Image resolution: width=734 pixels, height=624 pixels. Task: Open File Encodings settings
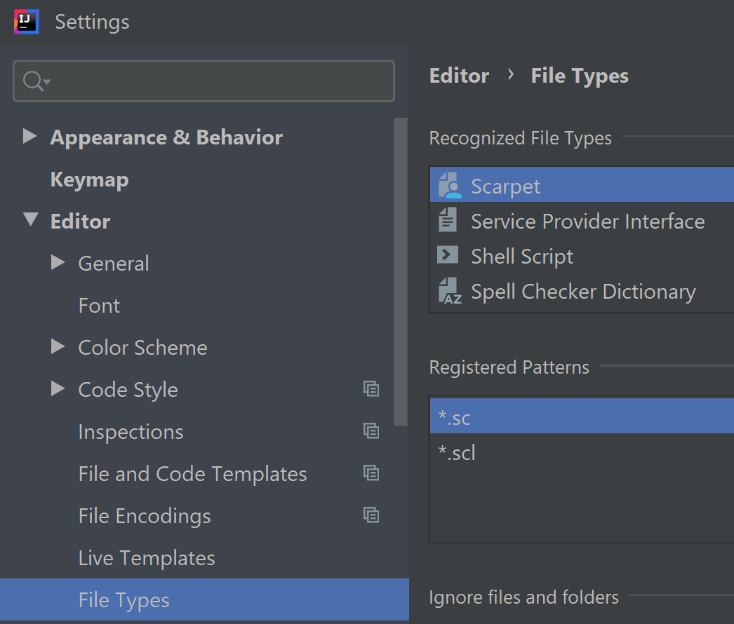[x=145, y=516]
